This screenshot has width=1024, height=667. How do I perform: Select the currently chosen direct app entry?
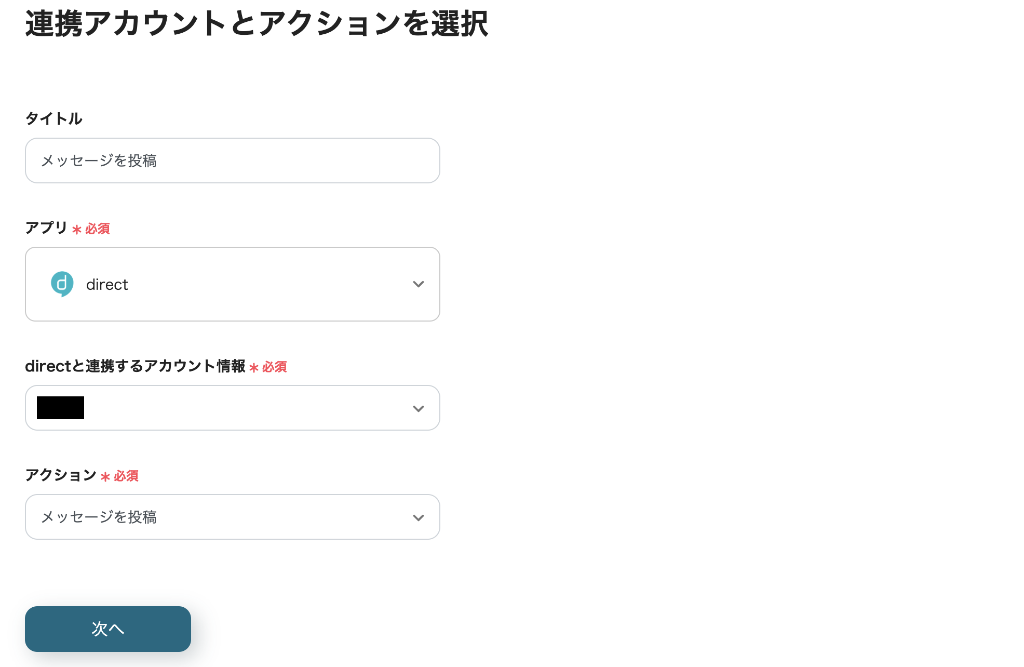click(156, 284)
